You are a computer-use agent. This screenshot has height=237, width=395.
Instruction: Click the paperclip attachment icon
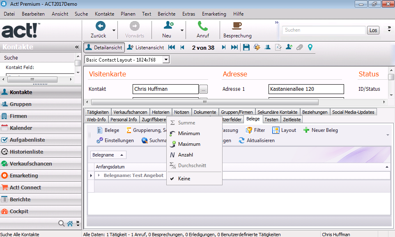[x=299, y=47]
